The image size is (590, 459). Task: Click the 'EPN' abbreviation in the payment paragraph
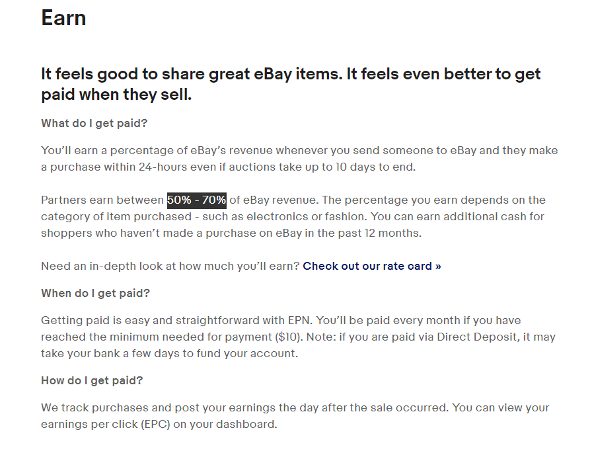300,320
